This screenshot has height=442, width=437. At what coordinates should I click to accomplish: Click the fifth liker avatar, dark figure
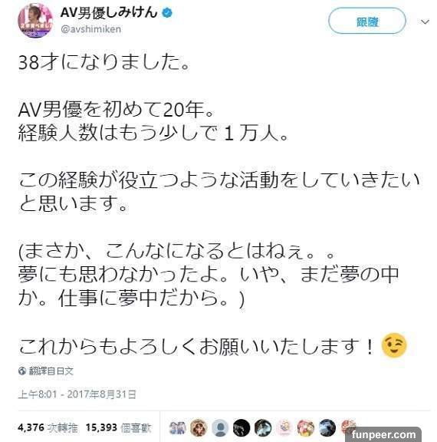263,427
